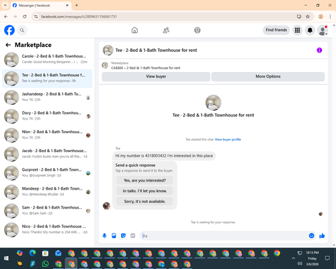Open the tab search dropdown arrow
This screenshot has height=269, width=336.
tap(5, 5)
